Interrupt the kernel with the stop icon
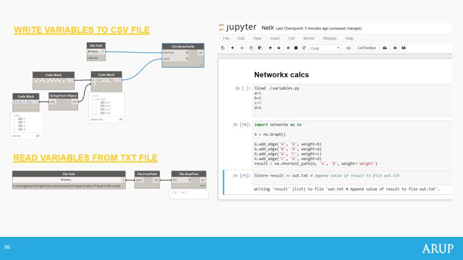Screen dimensions: 463x260 [x=296, y=48]
